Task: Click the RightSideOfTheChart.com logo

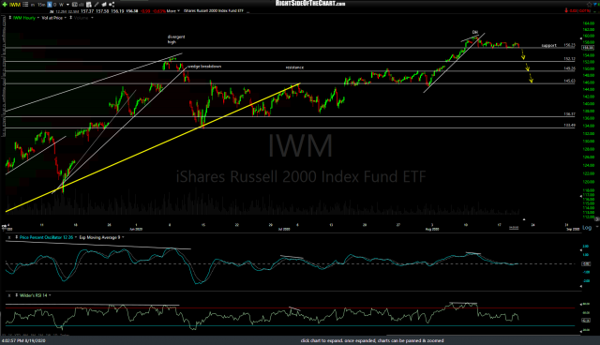Action: click(310, 4)
